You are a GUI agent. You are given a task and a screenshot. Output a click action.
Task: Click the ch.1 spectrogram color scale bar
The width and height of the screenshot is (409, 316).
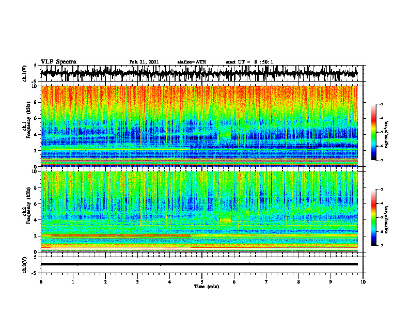pos(374,132)
